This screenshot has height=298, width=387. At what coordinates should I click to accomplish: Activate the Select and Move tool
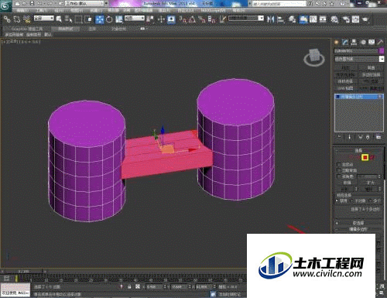click(x=99, y=19)
